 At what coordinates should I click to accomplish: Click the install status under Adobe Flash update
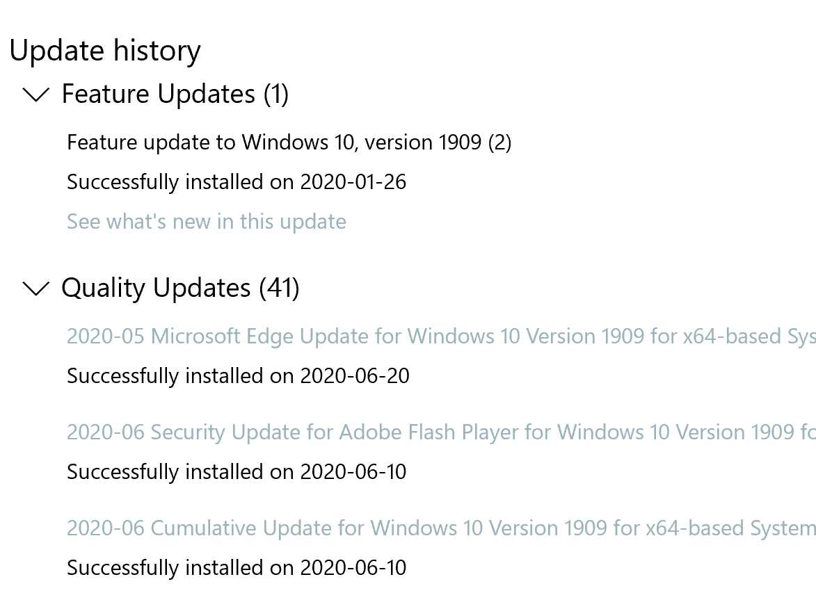[x=237, y=472]
